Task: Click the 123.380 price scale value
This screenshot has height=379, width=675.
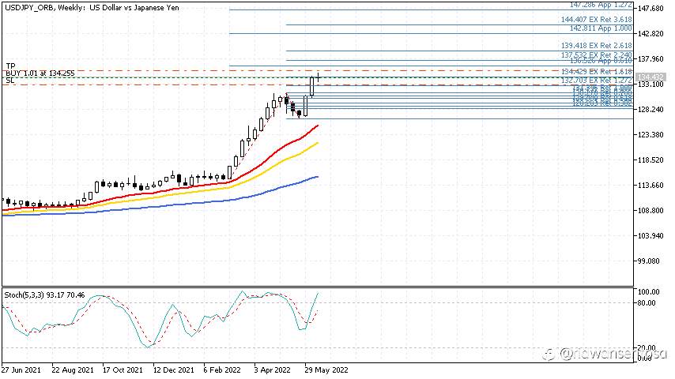Action: 651,135
